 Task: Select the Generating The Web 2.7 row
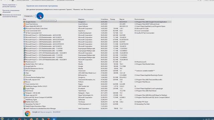(97, 104)
